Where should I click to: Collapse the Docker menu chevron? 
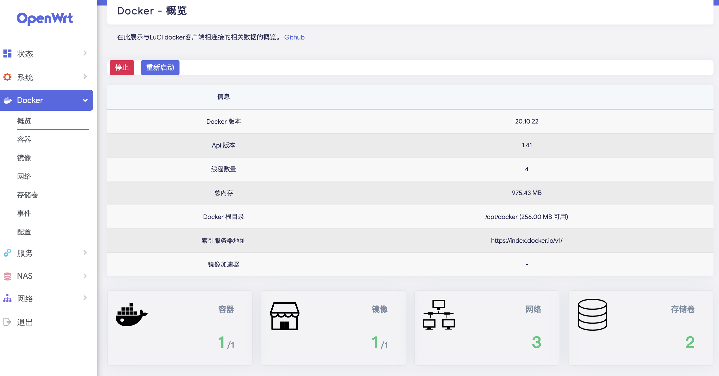85,100
